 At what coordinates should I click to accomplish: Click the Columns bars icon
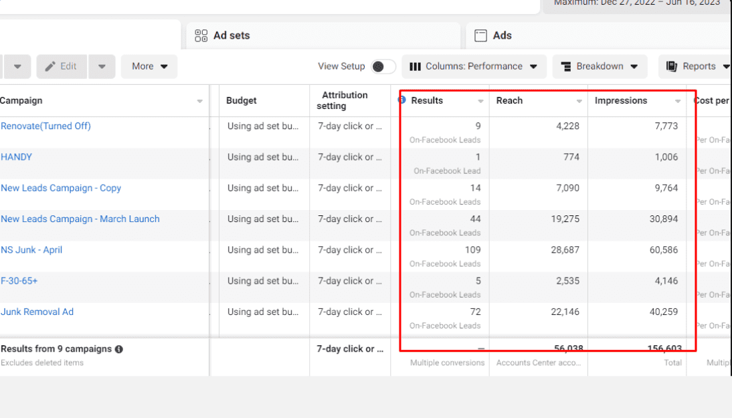(x=415, y=66)
